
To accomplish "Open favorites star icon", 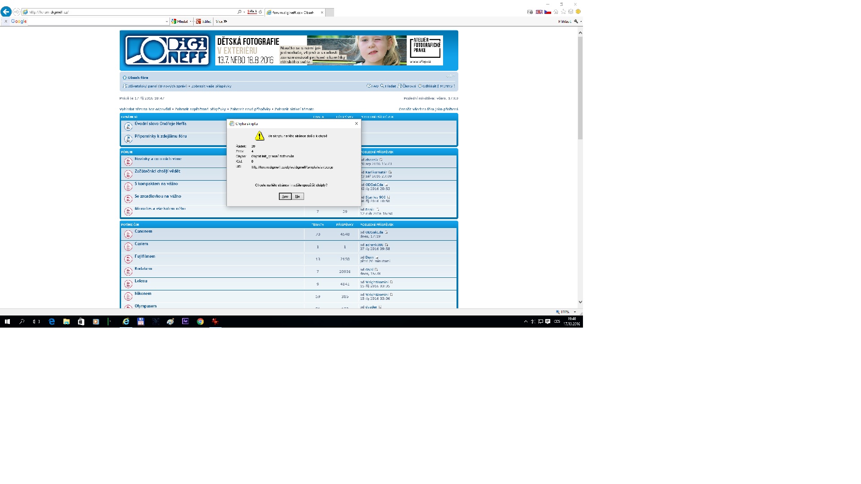I will click(x=563, y=12).
